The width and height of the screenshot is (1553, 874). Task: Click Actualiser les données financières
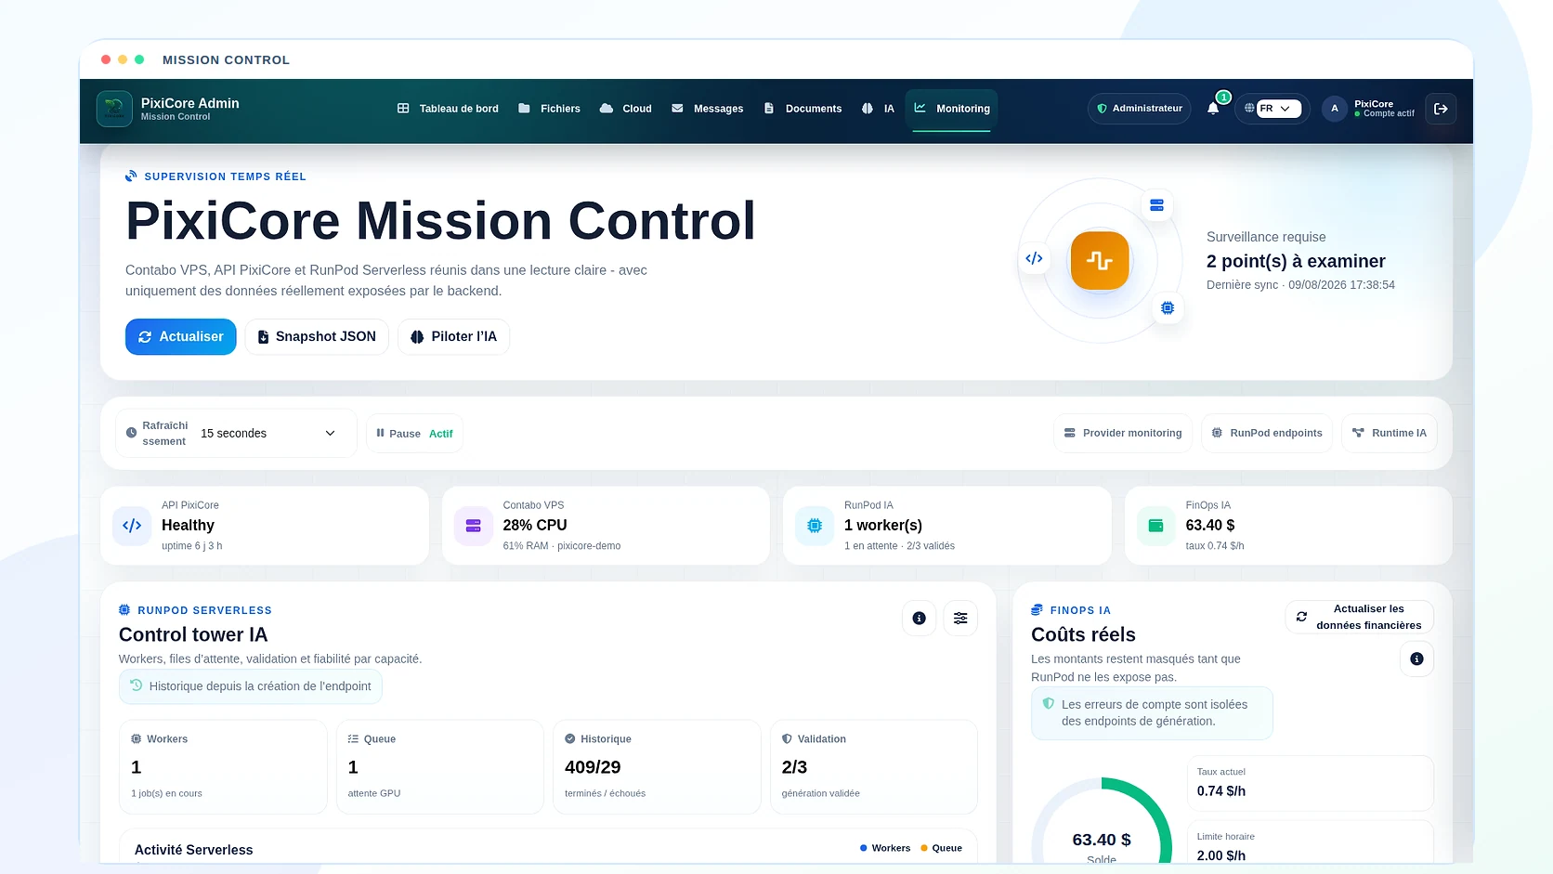(1360, 617)
